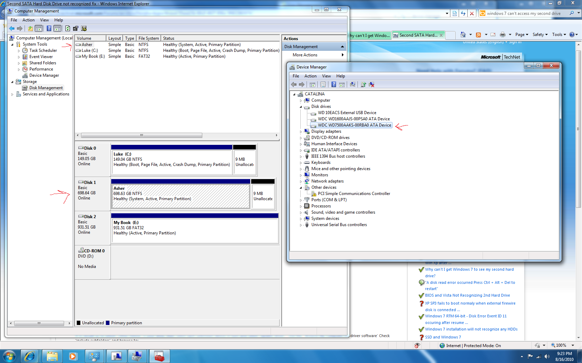Viewport: 582px width, 363px height.
Task: Click the Properties icon in Device Manager toolbar
Action: [323, 84]
